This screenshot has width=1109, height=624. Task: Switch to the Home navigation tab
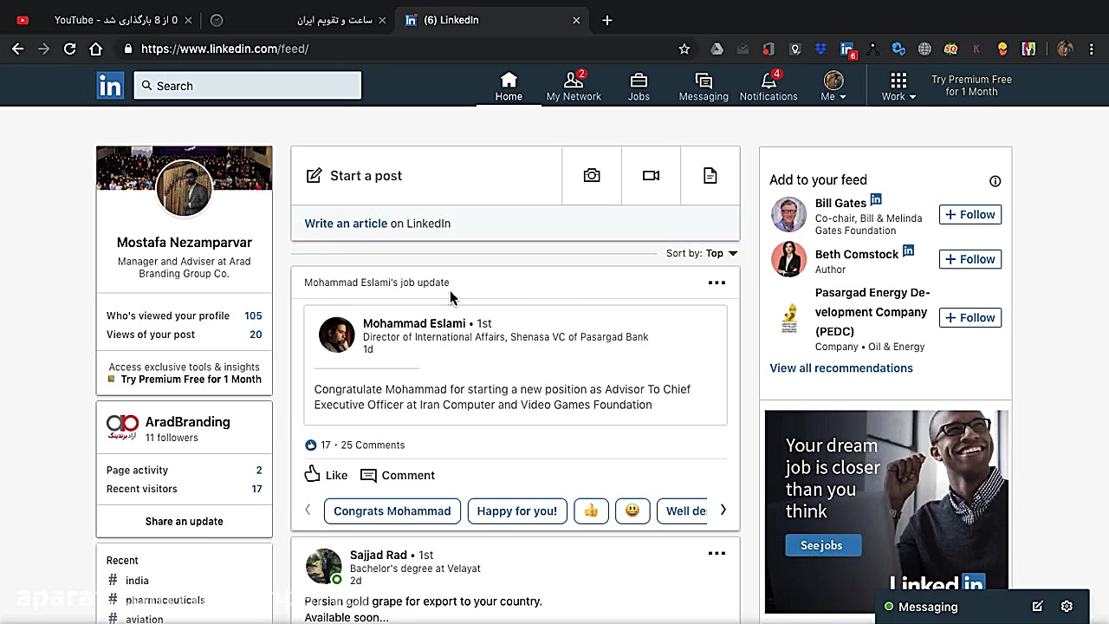509,82
